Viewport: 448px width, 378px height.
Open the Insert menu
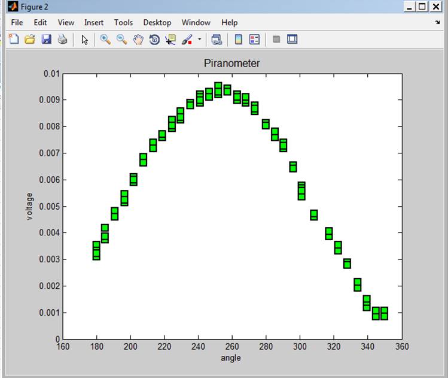94,22
